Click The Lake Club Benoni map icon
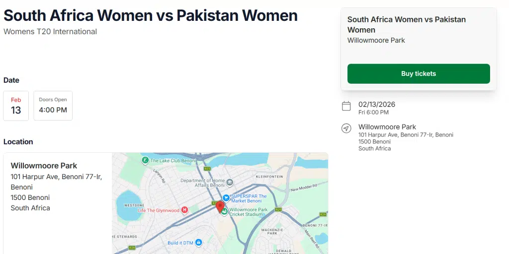This screenshot has height=254, width=509. (x=145, y=160)
